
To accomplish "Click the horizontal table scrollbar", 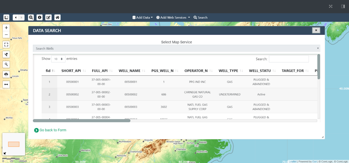I will tap(82, 121).
